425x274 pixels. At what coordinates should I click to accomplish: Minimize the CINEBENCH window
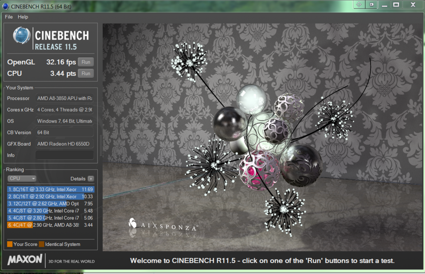(384, 5)
